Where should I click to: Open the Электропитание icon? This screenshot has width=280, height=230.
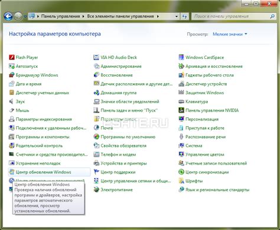96,190
